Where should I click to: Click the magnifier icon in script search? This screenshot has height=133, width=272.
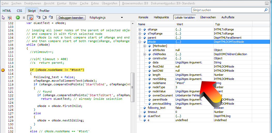(x=266, y=10)
